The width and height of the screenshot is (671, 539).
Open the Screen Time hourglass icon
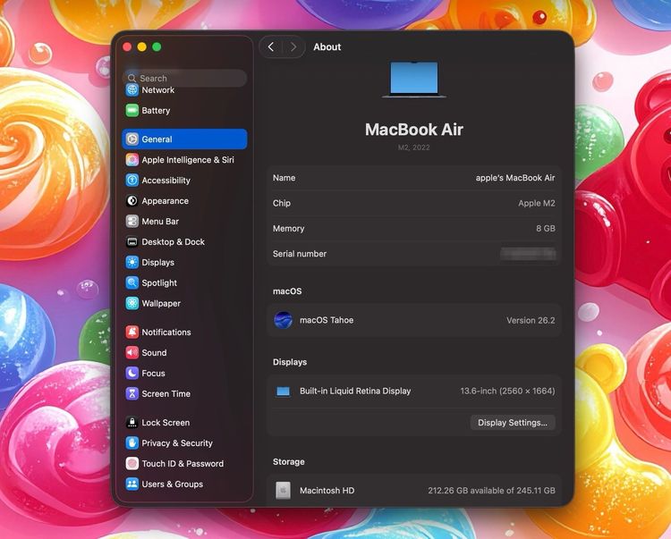132,393
